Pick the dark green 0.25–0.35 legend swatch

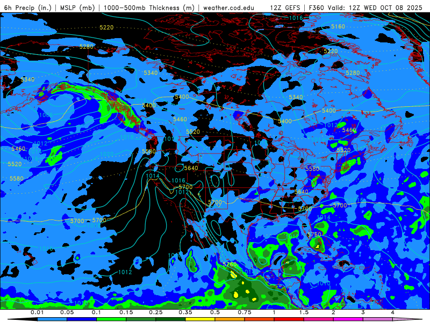170,319
